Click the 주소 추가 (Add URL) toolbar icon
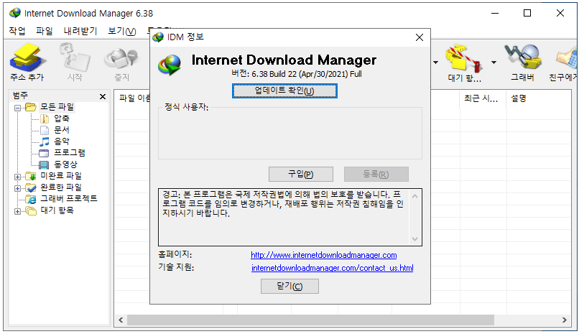Viewport: 579px width, 334px height. (x=27, y=58)
